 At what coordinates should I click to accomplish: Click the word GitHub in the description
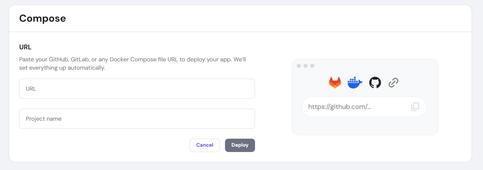click(59, 60)
